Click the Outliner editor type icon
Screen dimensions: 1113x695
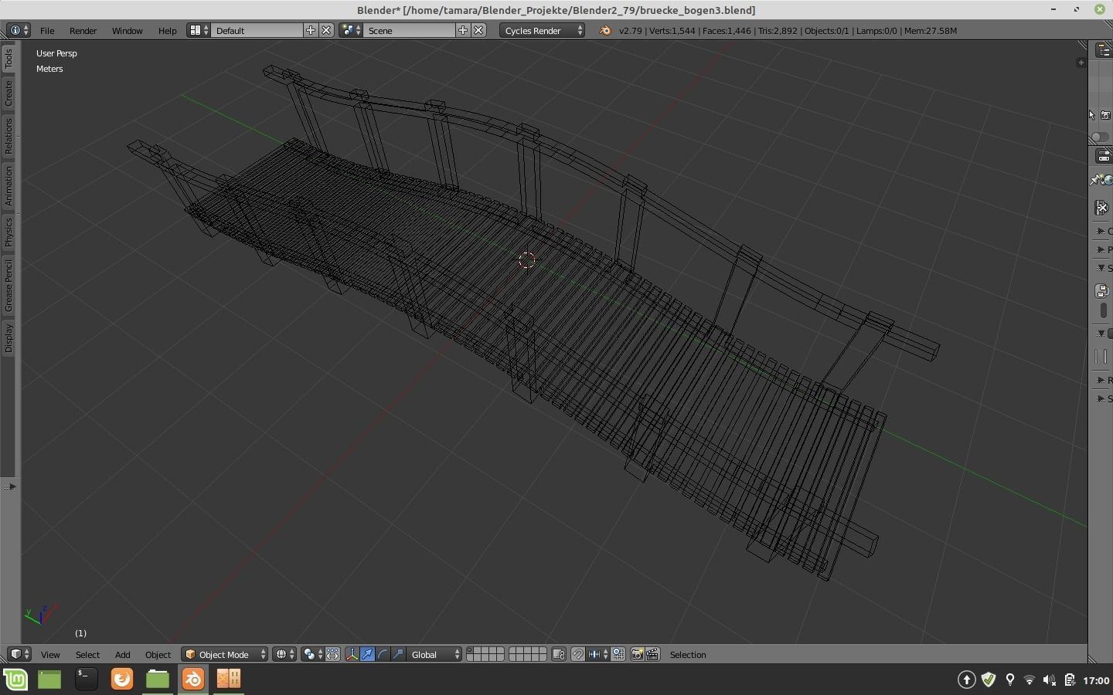(x=1104, y=50)
